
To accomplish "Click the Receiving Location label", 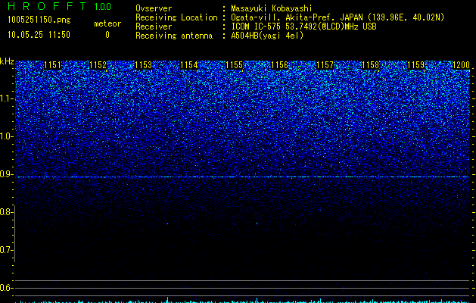I will click(176, 17).
